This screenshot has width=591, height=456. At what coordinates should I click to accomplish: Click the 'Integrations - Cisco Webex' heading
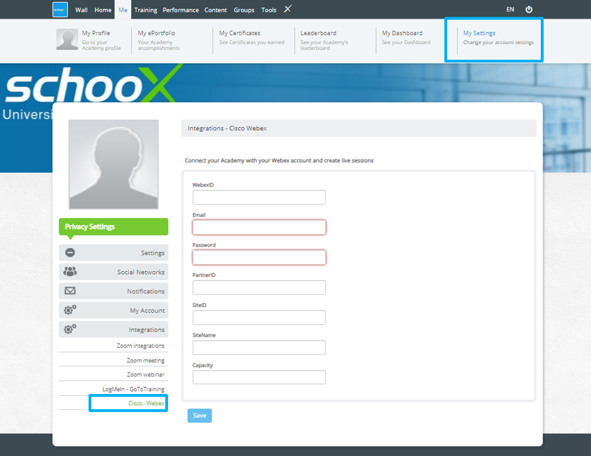coord(227,128)
